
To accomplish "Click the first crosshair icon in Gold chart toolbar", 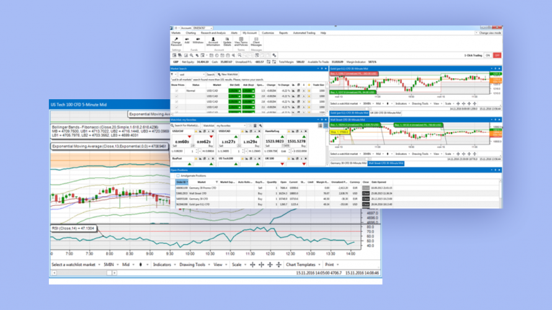I will [458, 104].
